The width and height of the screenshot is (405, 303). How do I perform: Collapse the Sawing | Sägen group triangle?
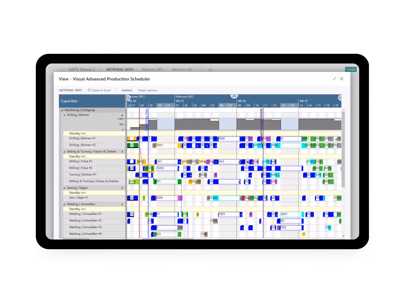point(64,188)
